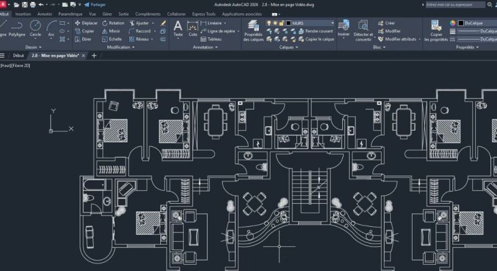
Task: Expand the Modification panel
Action: pyautogui.click(x=121, y=47)
